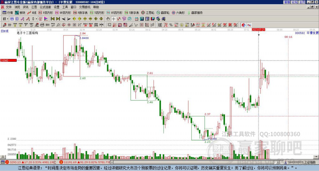This screenshot has height=171, width=319.
Task: Open the 公式选股 menu
Action: (45, 7)
